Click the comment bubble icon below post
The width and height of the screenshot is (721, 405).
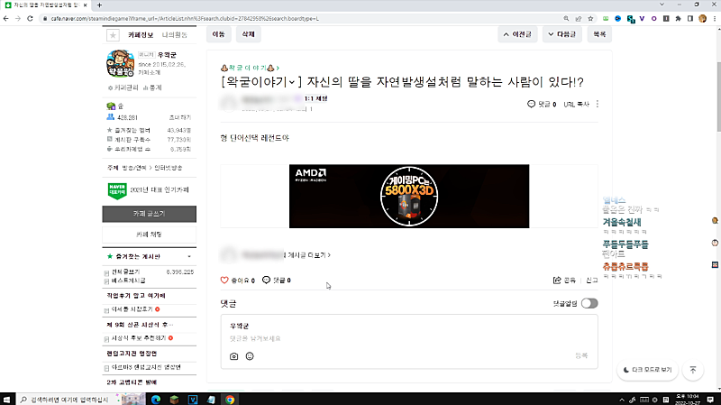click(x=267, y=280)
